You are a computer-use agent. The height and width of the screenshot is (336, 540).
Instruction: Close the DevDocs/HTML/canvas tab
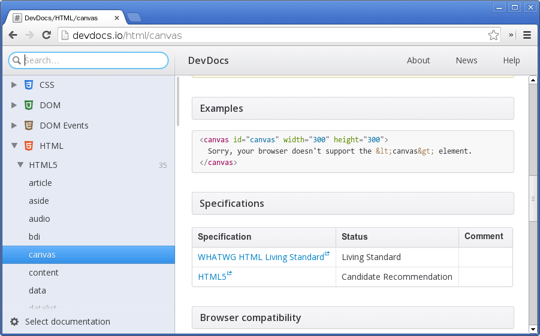tap(117, 18)
